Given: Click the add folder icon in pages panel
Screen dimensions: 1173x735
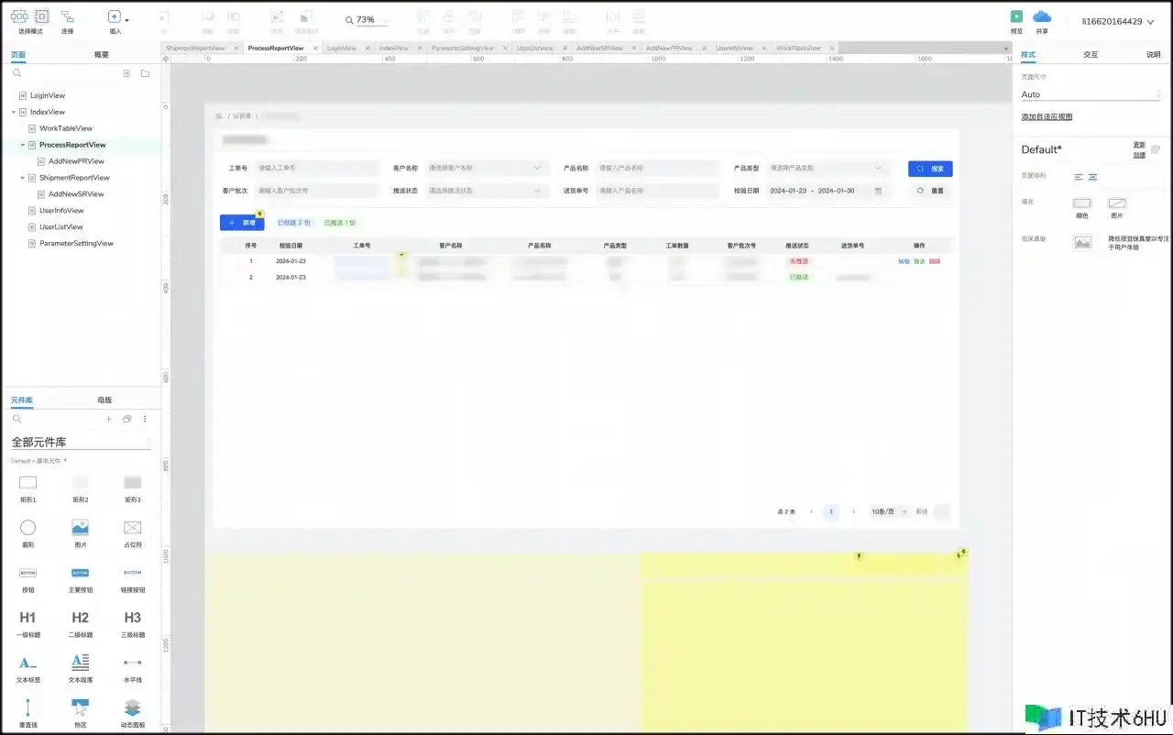Looking at the screenshot, I should (145, 73).
